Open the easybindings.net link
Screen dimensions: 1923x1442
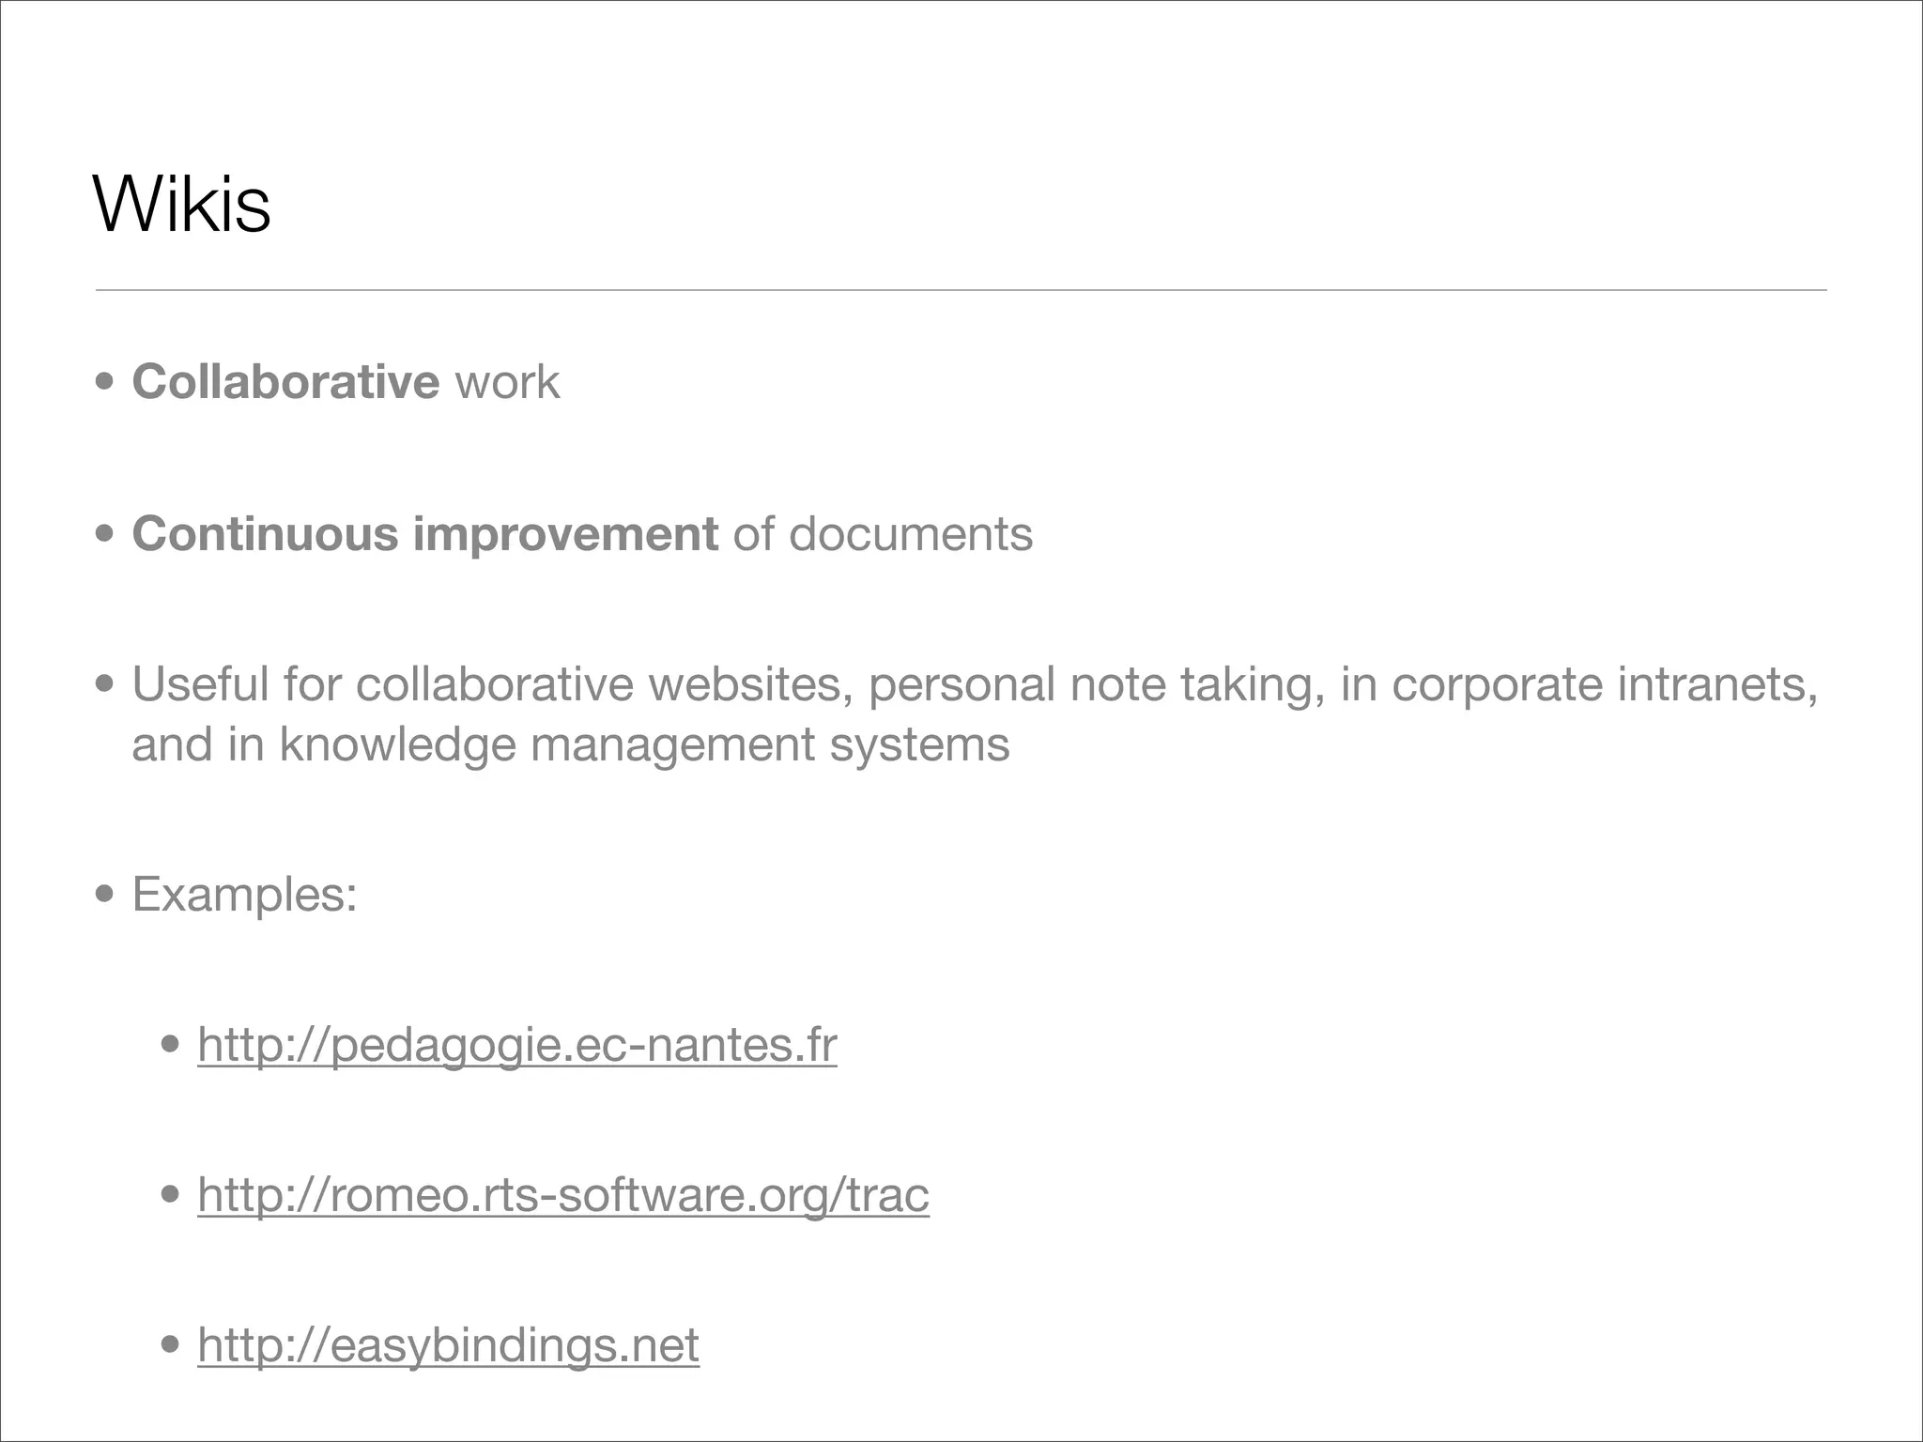448,1344
